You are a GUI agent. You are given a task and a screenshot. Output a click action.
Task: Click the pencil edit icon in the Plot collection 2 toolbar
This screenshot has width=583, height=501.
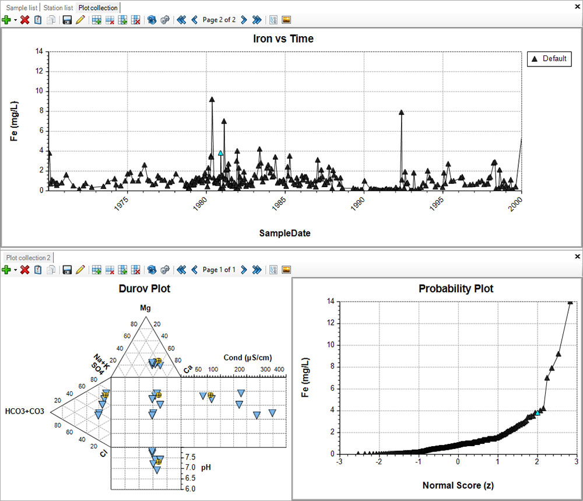(80, 270)
